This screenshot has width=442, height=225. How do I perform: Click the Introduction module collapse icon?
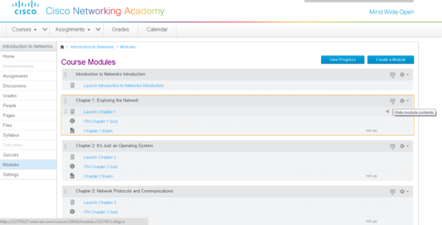pyautogui.click(x=393, y=75)
